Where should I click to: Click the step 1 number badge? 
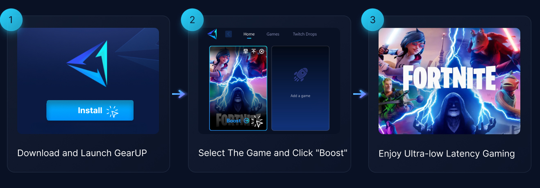11,20
